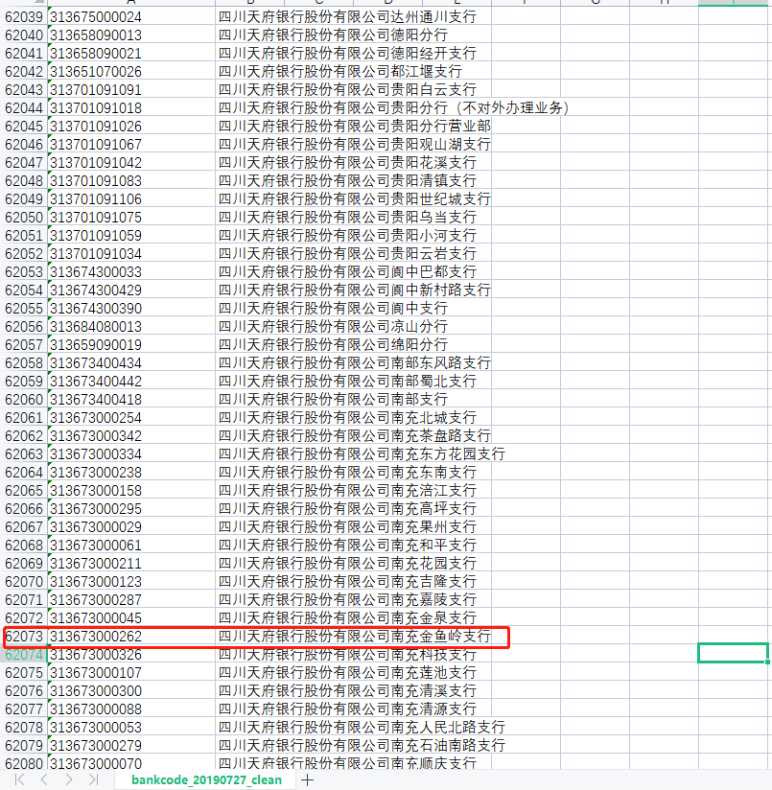Select cell 四川天府银行股份有限公司德阳分行
Image resolution: width=772 pixels, height=790 pixels.
[333, 35]
